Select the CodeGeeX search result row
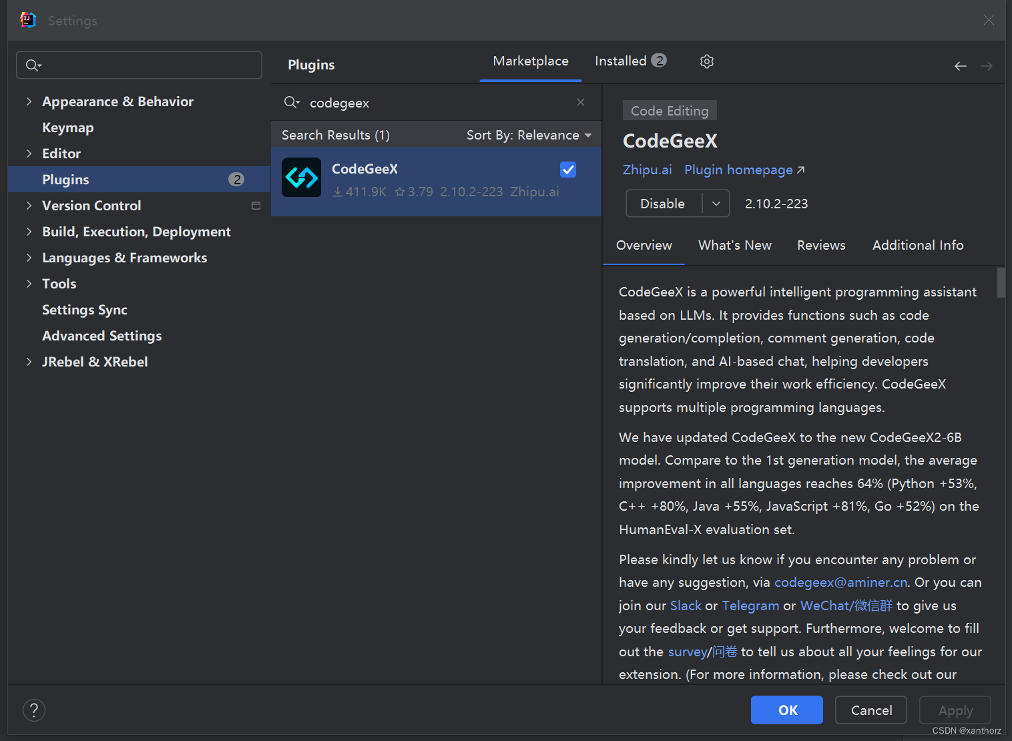The image size is (1012, 741). coord(436,182)
